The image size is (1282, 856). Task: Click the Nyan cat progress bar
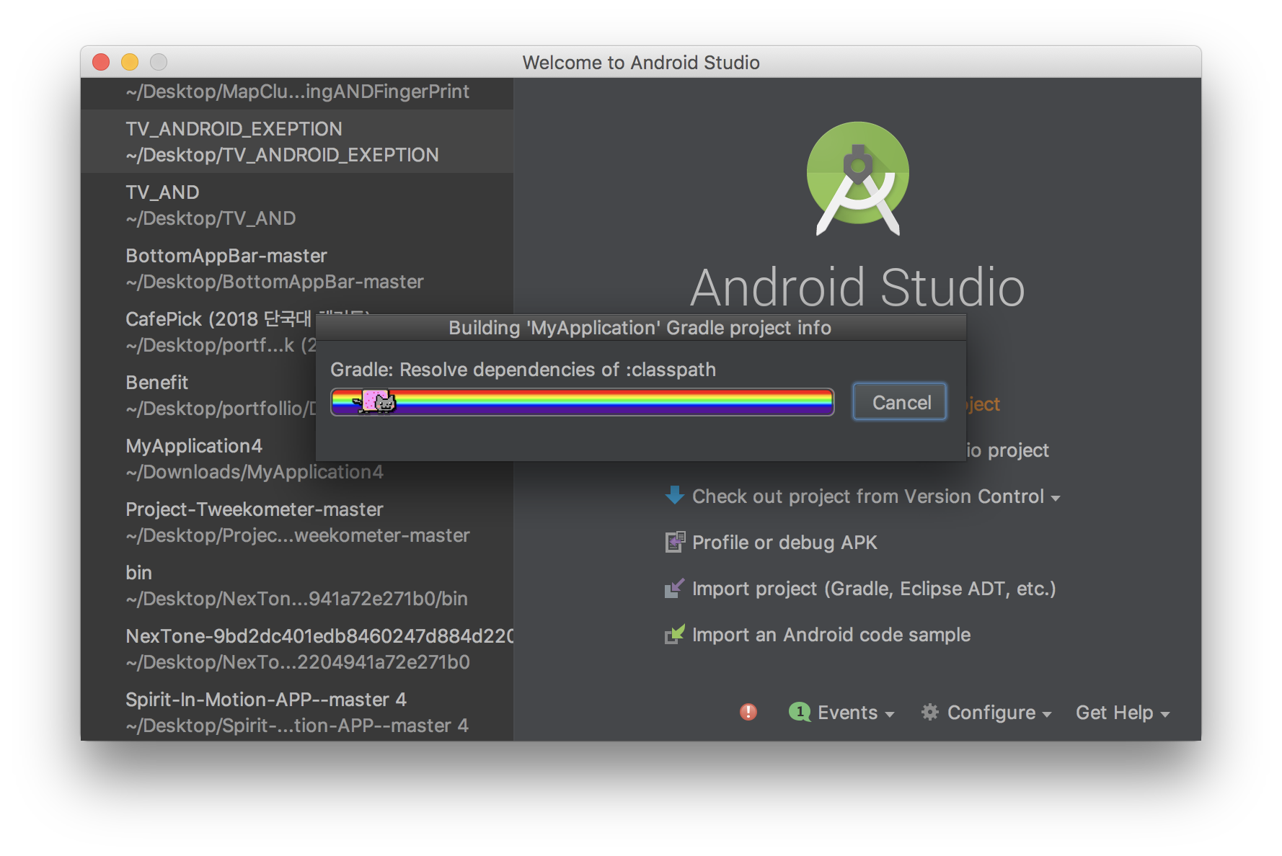(x=583, y=402)
